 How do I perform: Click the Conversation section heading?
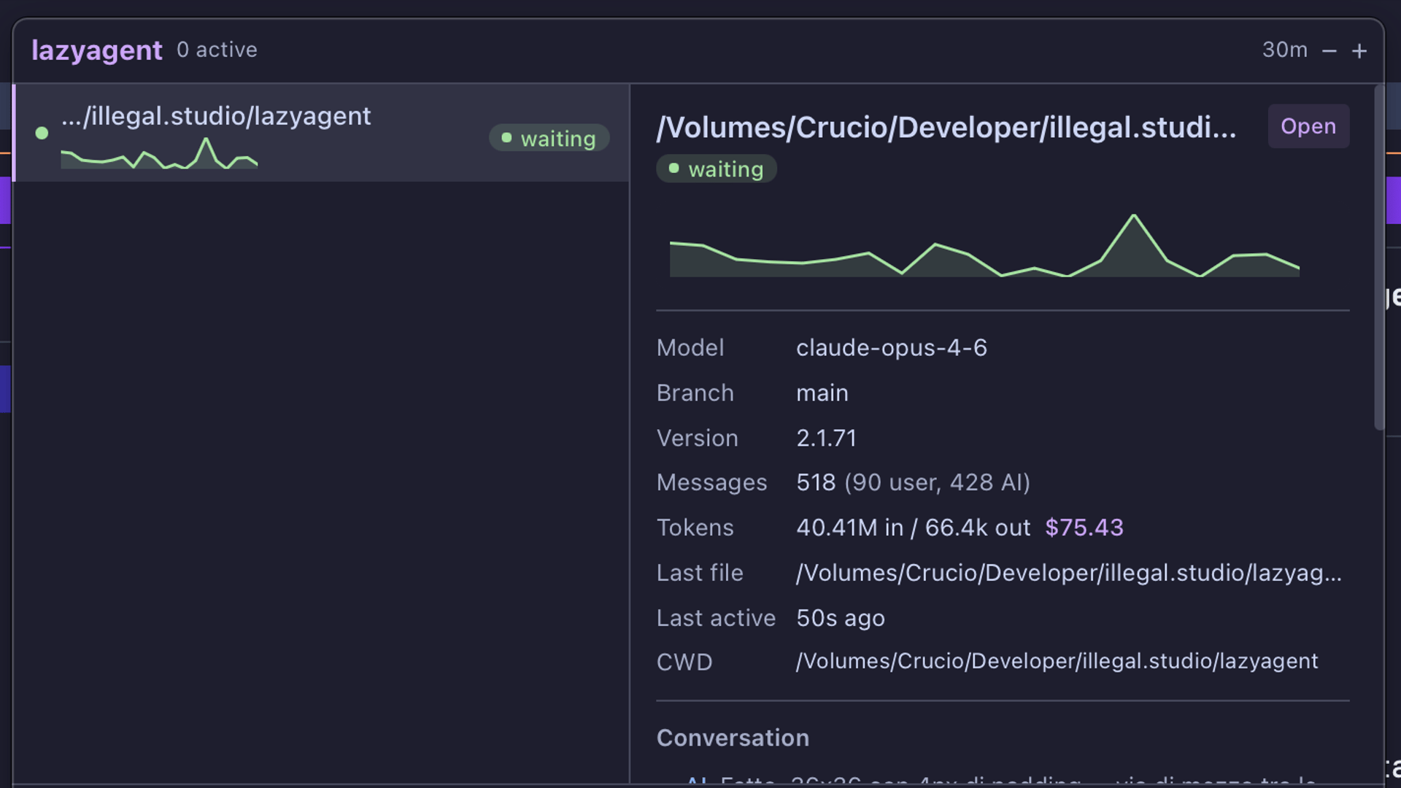point(733,738)
